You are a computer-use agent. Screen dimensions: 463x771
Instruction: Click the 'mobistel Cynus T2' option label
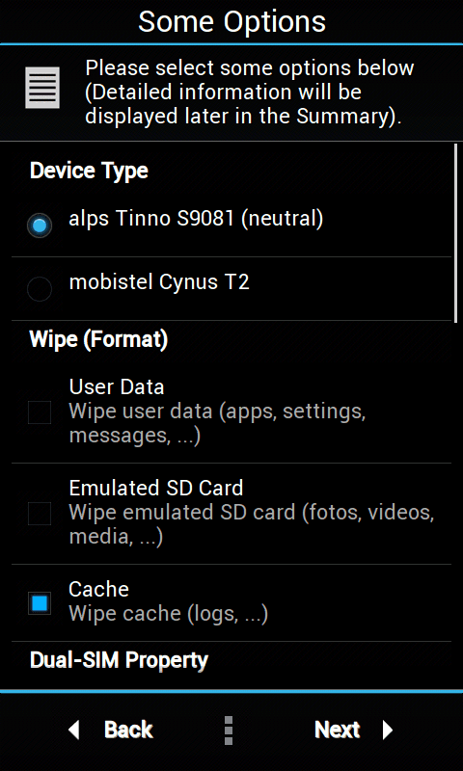point(159,282)
